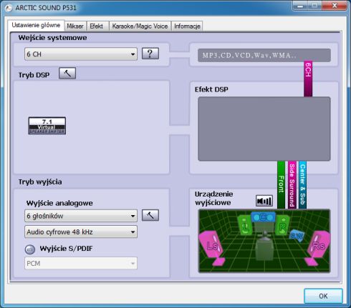Click the speaker volume test icon
The height and width of the screenshot is (308, 351).
pos(264,201)
